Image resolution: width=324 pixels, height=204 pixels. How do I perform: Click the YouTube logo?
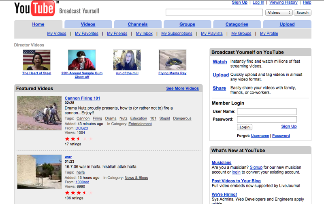click(35, 8)
